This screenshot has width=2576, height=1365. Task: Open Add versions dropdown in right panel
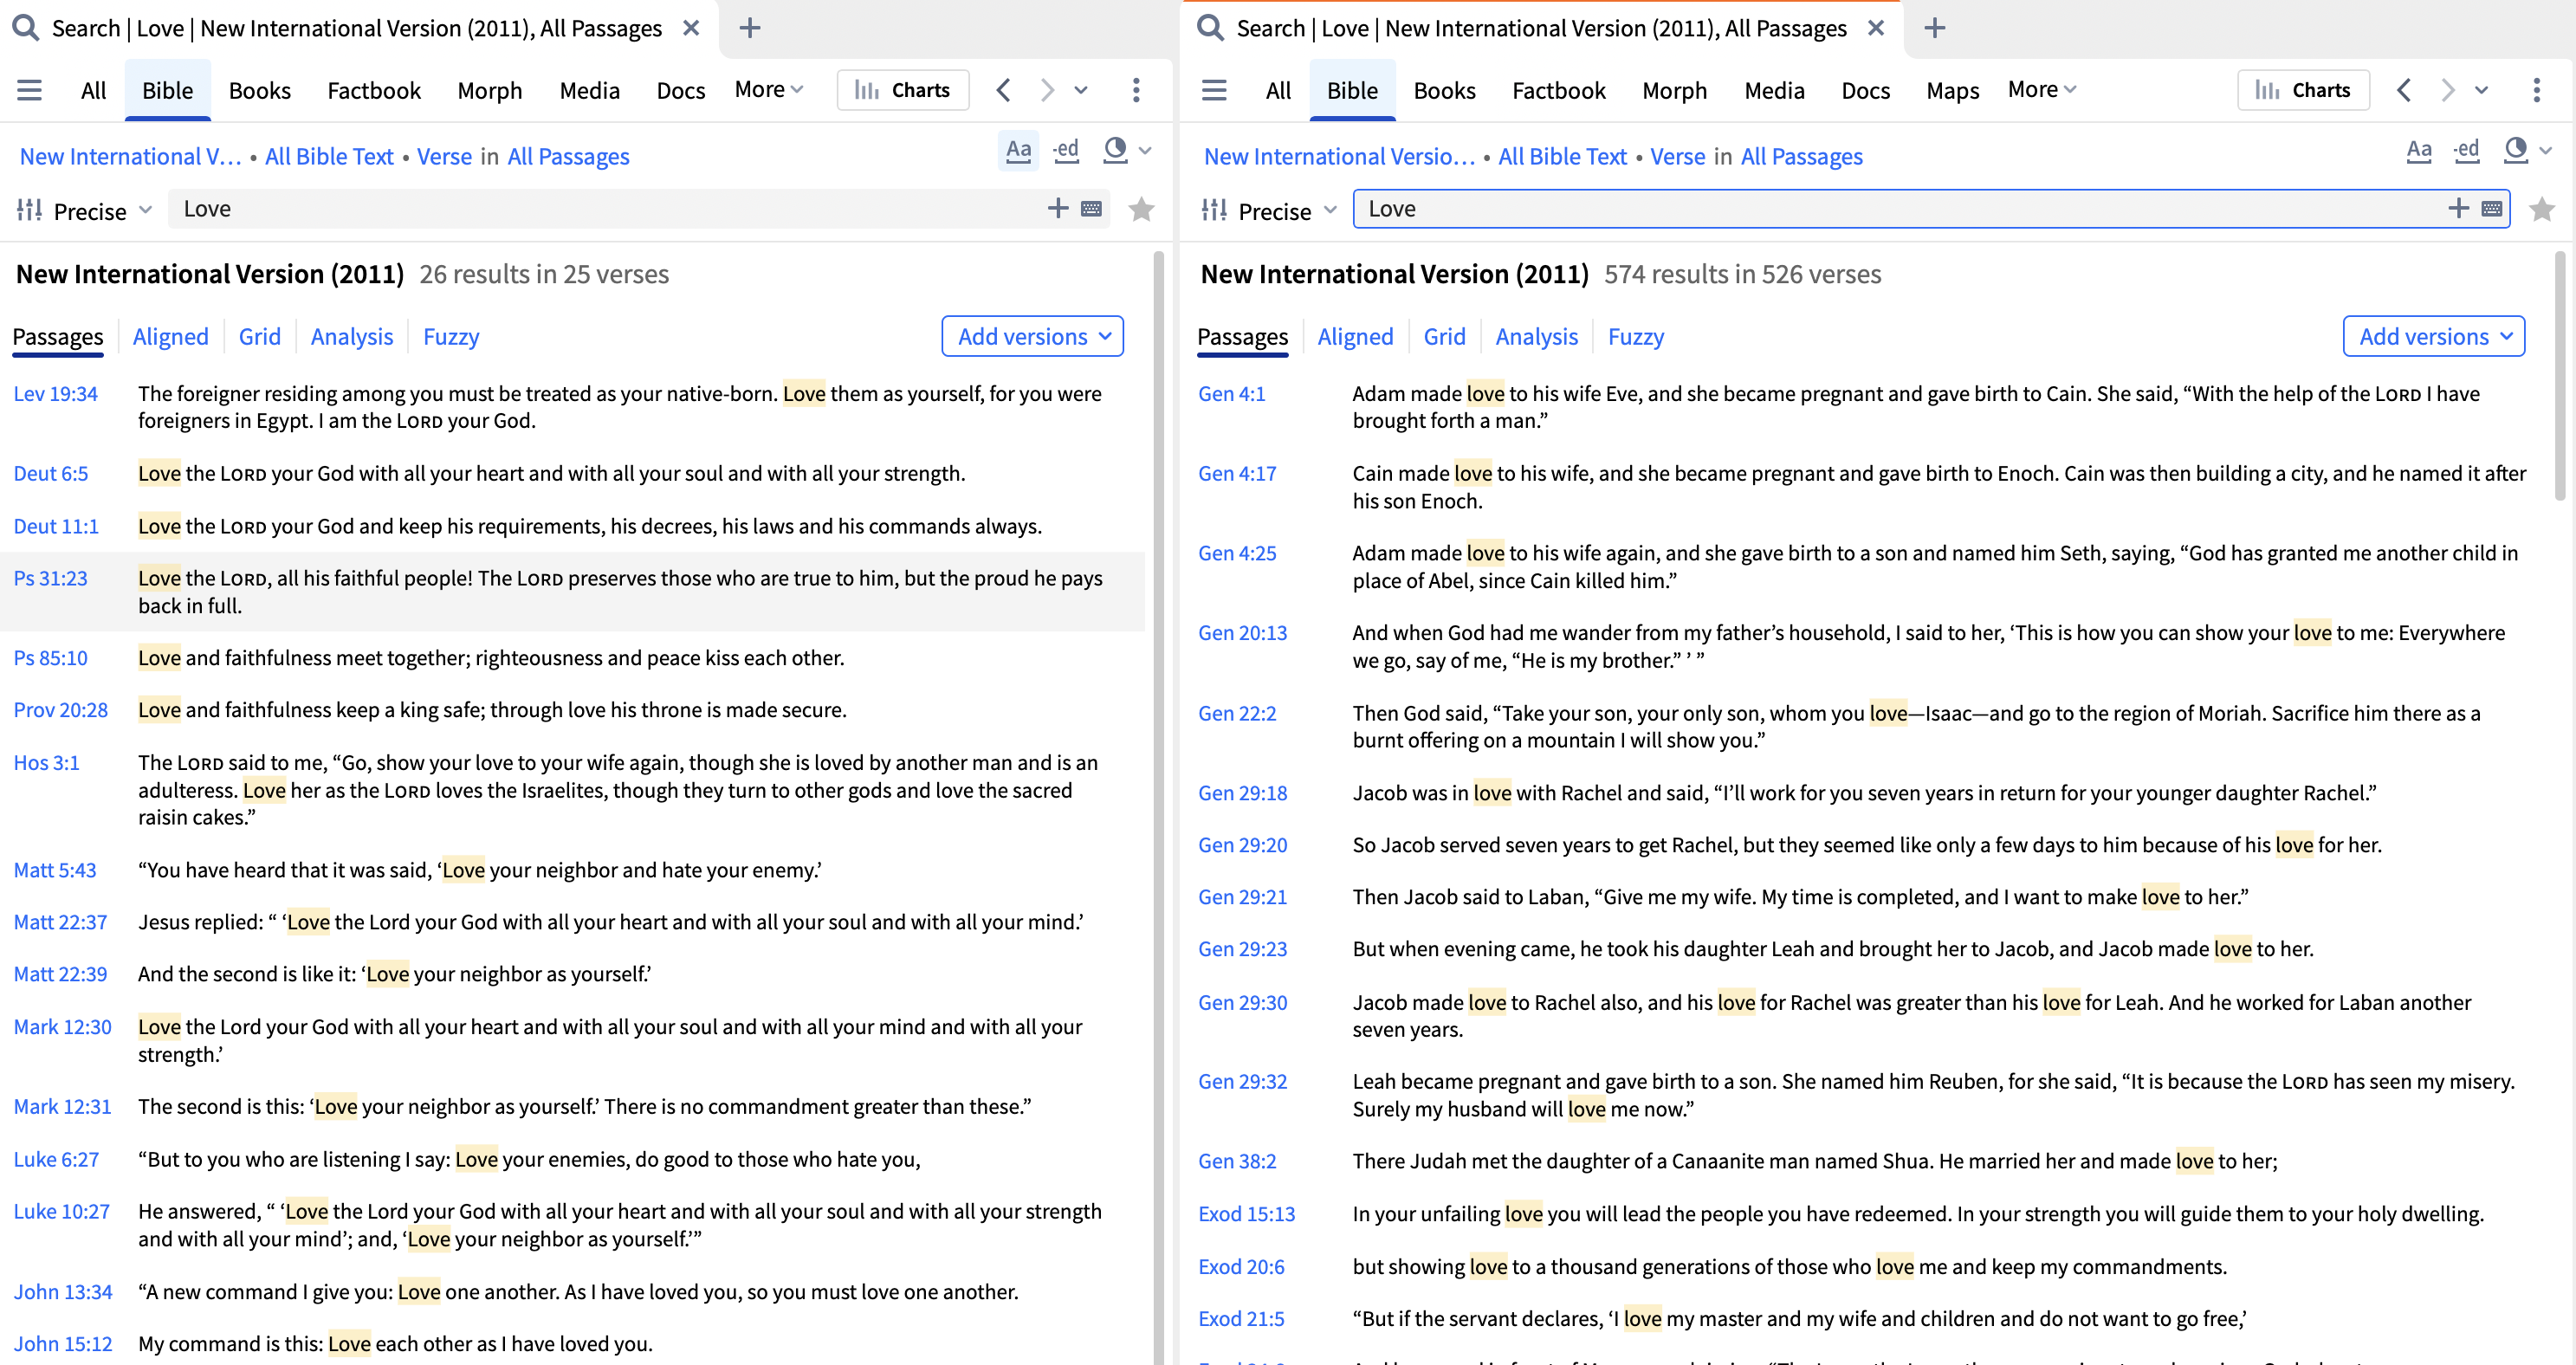point(2433,336)
